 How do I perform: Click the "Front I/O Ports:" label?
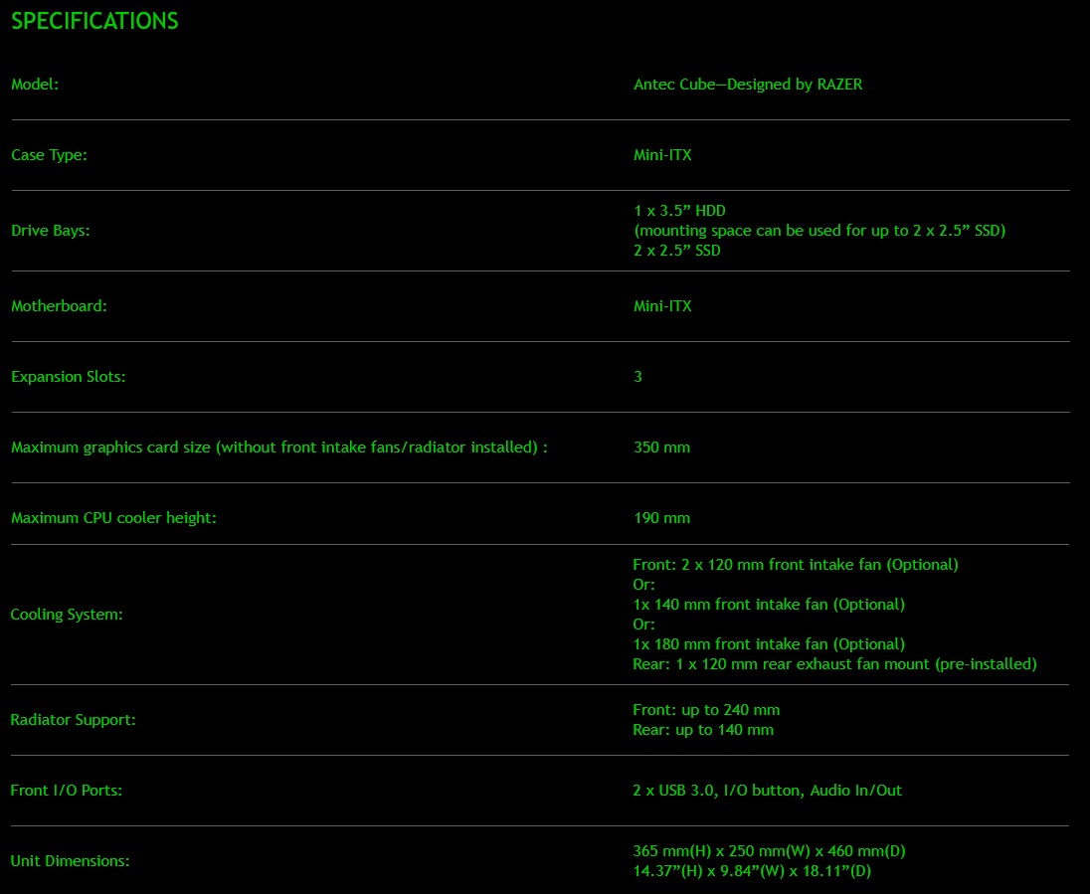point(67,791)
